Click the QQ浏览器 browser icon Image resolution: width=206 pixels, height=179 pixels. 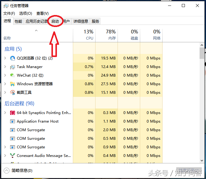[x=13, y=58]
